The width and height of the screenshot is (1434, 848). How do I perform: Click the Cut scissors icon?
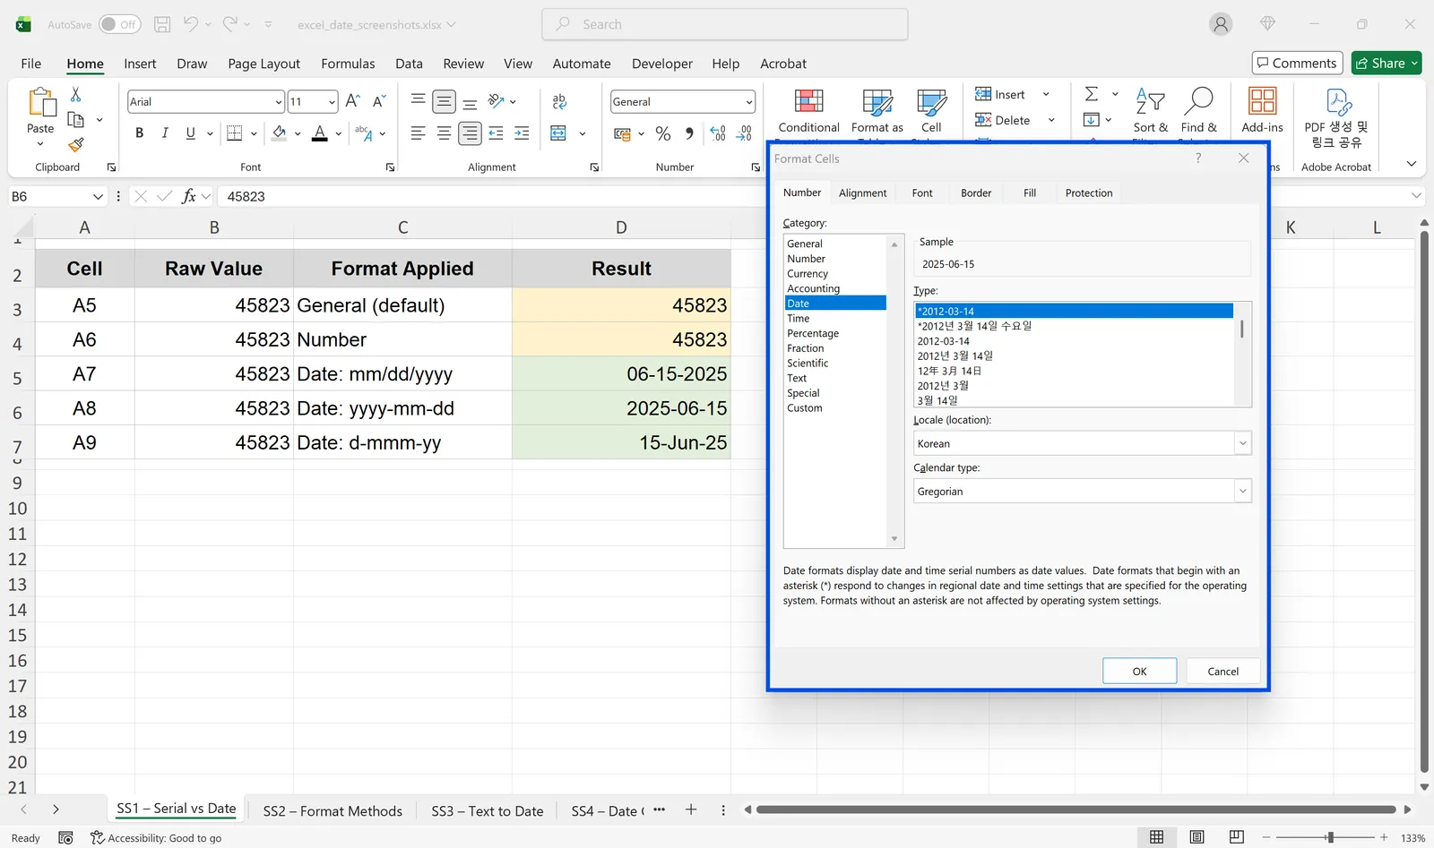75,94
